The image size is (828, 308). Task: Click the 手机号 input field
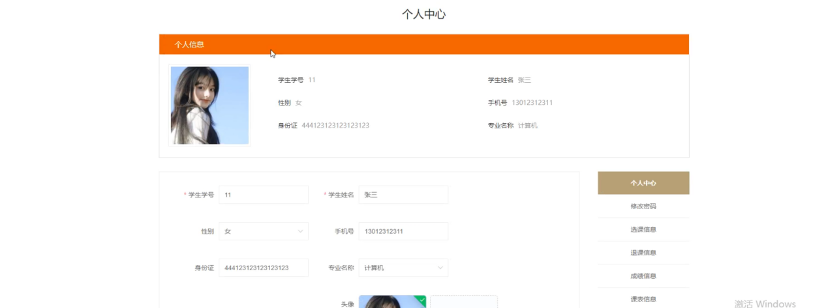pyautogui.click(x=403, y=231)
